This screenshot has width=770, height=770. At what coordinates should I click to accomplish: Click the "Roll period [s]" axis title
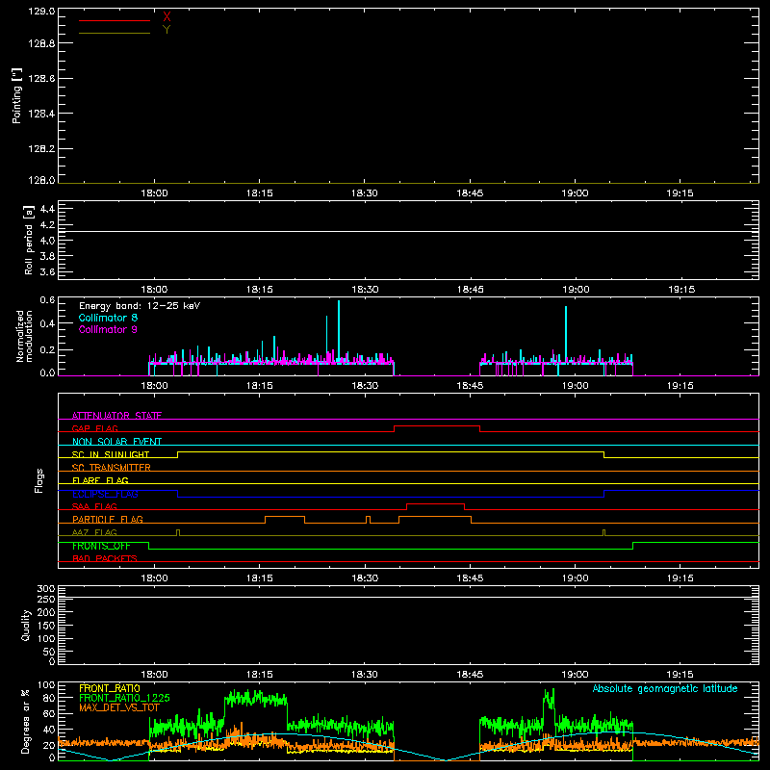click(29, 240)
